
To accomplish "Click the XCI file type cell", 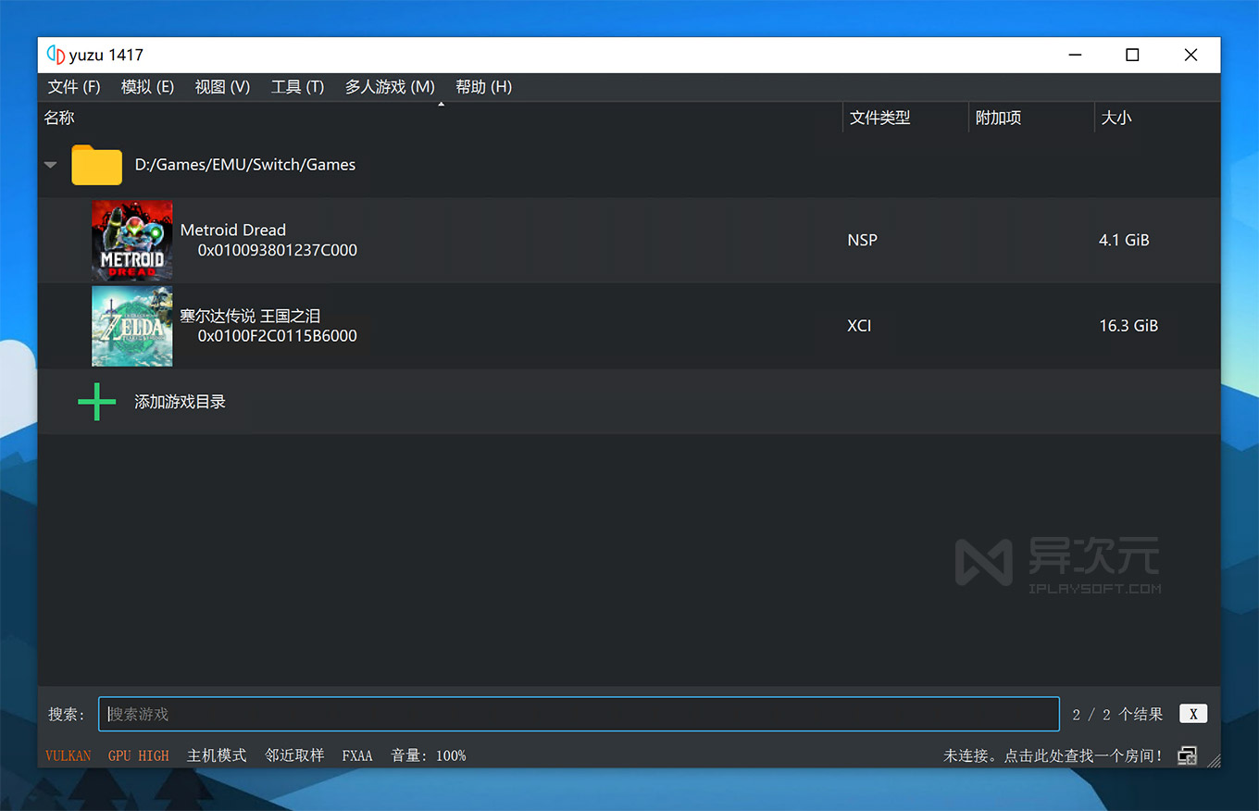I will 859,326.
